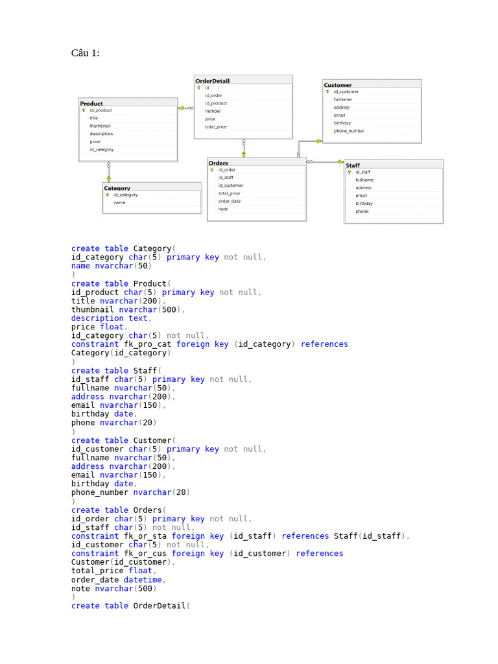Select the 'title' field in Product diagram
The image size is (498, 664).
tap(93, 118)
